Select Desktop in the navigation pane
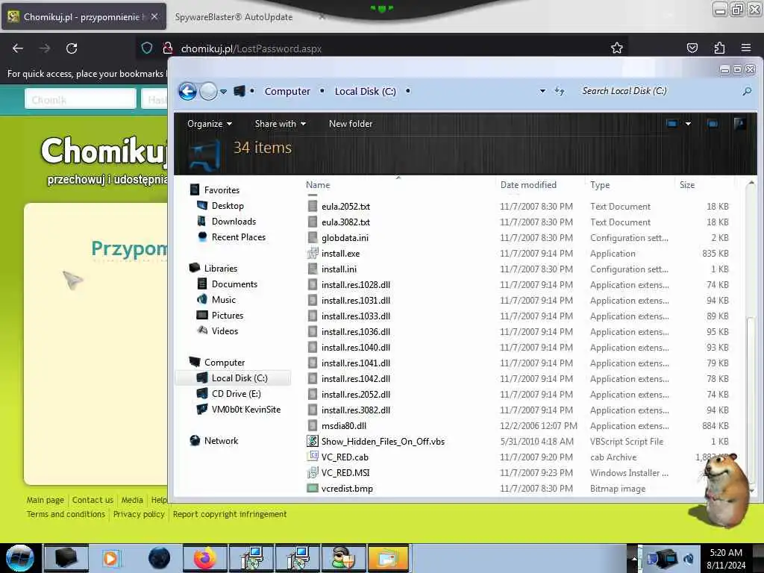764x573 pixels. point(228,206)
